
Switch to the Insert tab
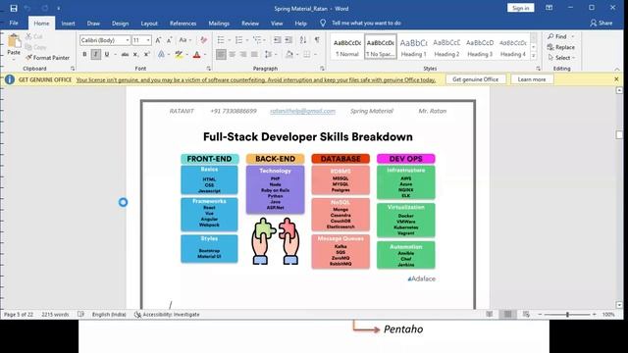(68, 24)
